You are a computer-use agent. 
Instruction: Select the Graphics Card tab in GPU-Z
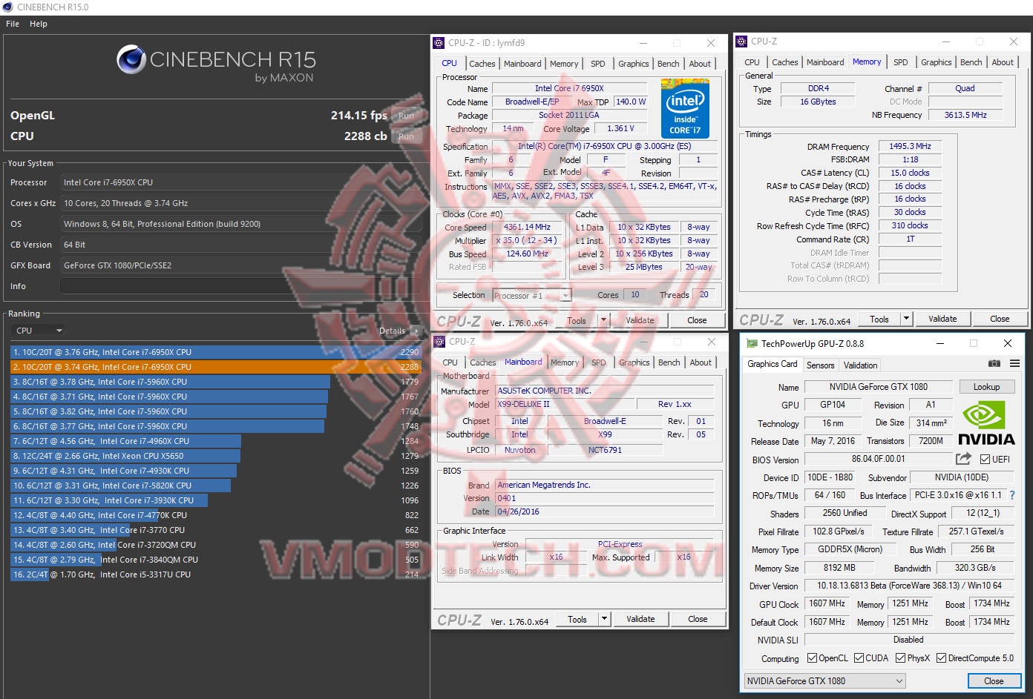pyautogui.click(x=773, y=364)
